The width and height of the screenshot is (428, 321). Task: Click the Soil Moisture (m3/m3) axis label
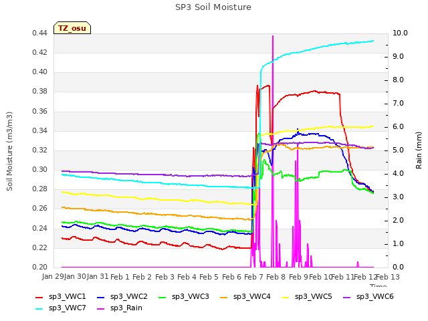[9, 151]
